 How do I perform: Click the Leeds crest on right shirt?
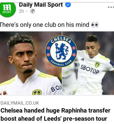pyautogui.click(x=97, y=65)
